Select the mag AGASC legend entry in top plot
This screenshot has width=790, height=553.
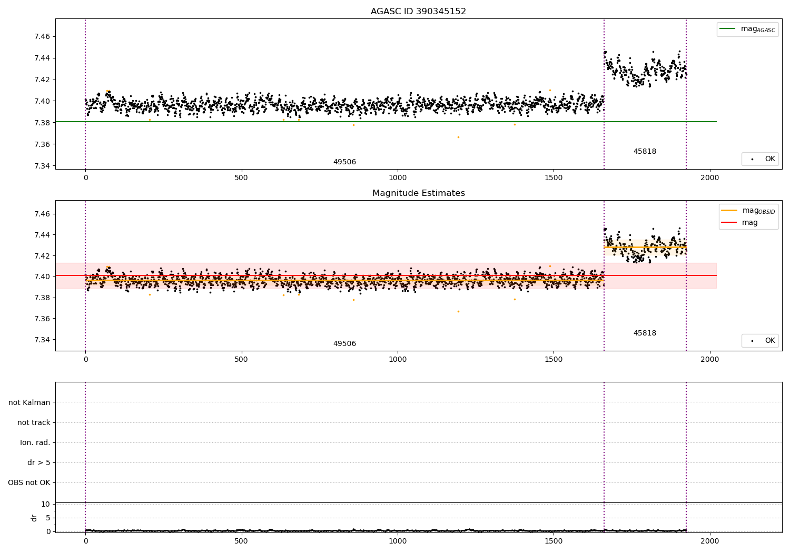coord(747,29)
